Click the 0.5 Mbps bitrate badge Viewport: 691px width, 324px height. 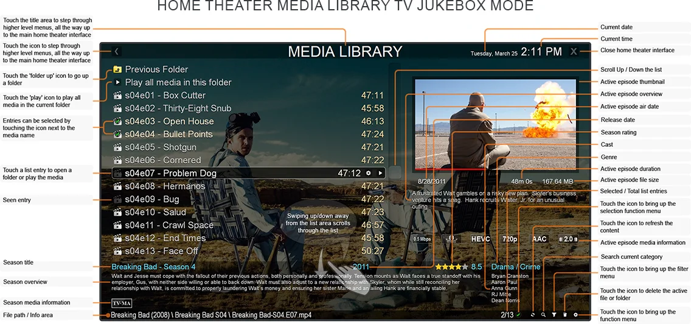click(422, 239)
